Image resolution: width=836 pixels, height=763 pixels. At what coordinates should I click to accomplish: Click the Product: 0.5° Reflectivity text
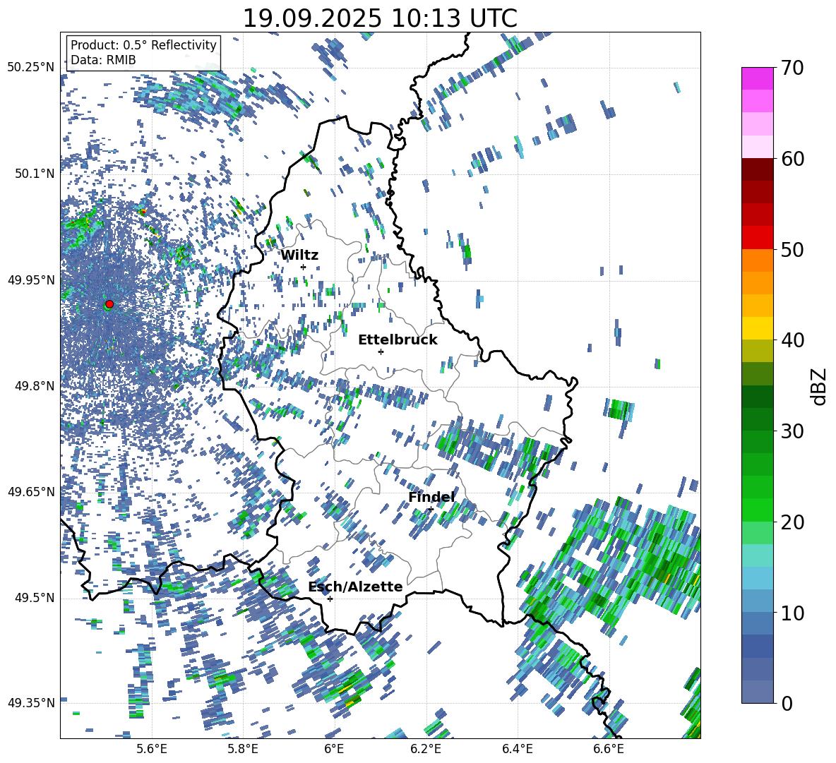pos(143,45)
